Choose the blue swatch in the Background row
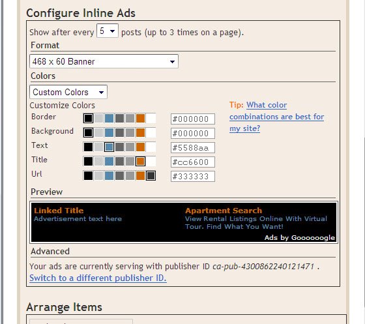The height and width of the screenshot is (324, 365). pyautogui.click(x=109, y=133)
